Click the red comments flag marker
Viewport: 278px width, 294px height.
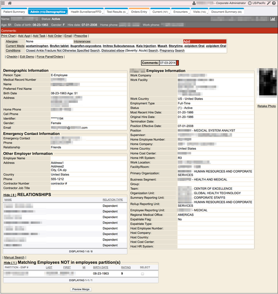(178, 63)
